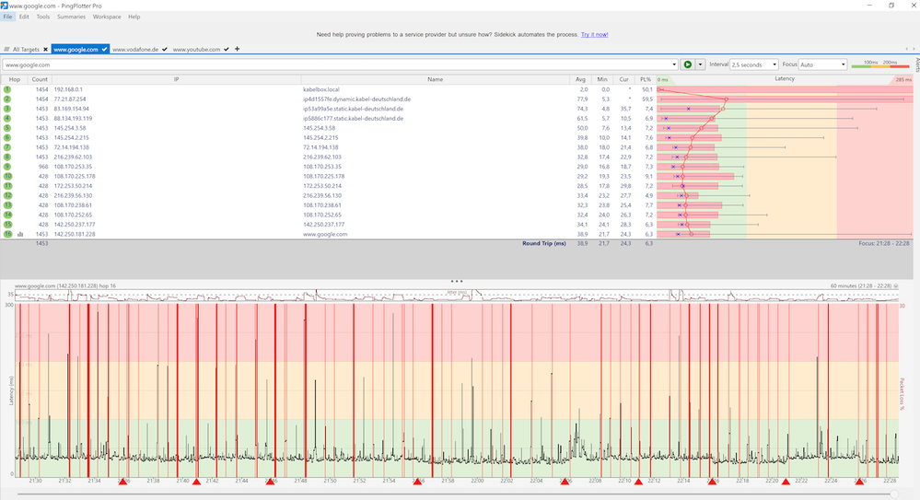This screenshot has width=920, height=500.
Task: Select the hop 4 green circle icon
Action: (x=7, y=119)
